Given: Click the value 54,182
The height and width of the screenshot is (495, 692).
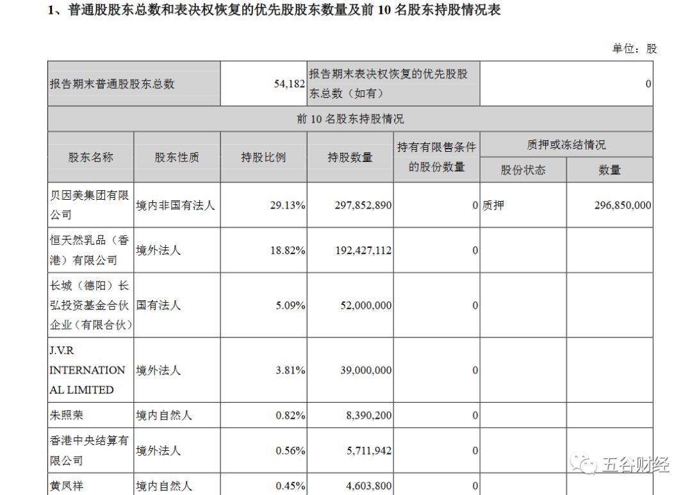Looking at the screenshot, I should click(289, 84).
